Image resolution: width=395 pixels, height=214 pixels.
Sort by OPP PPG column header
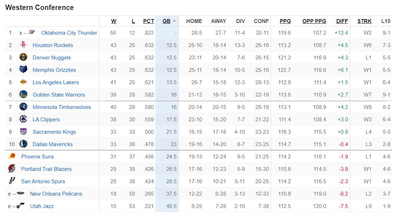pyautogui.click(x=314, y=21)
